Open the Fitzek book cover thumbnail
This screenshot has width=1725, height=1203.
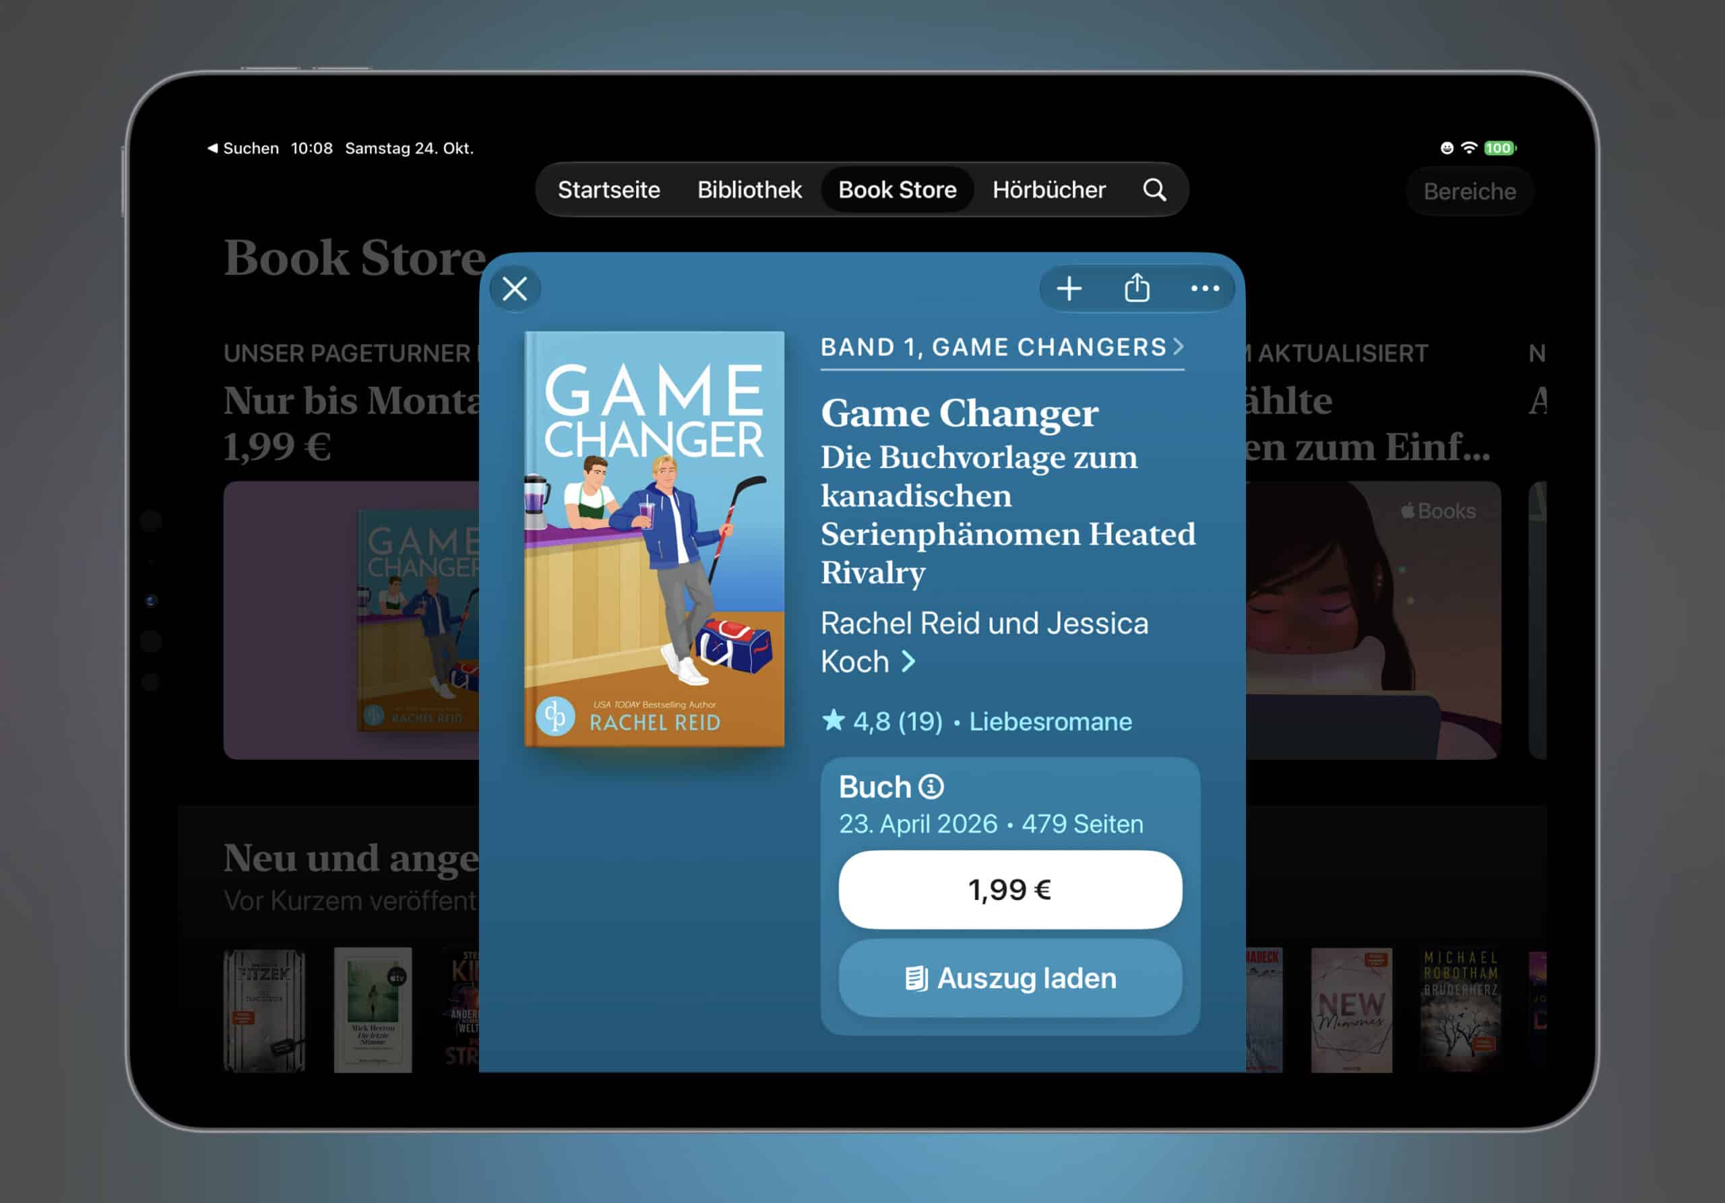[264, 1010]
